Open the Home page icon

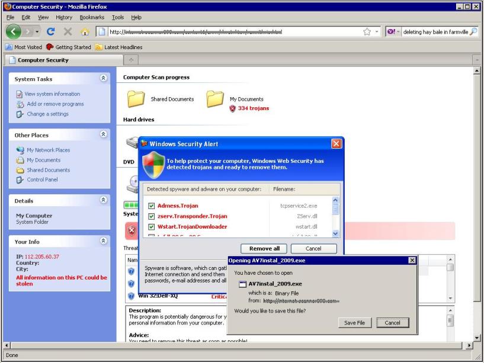click(x=85, y=32)
